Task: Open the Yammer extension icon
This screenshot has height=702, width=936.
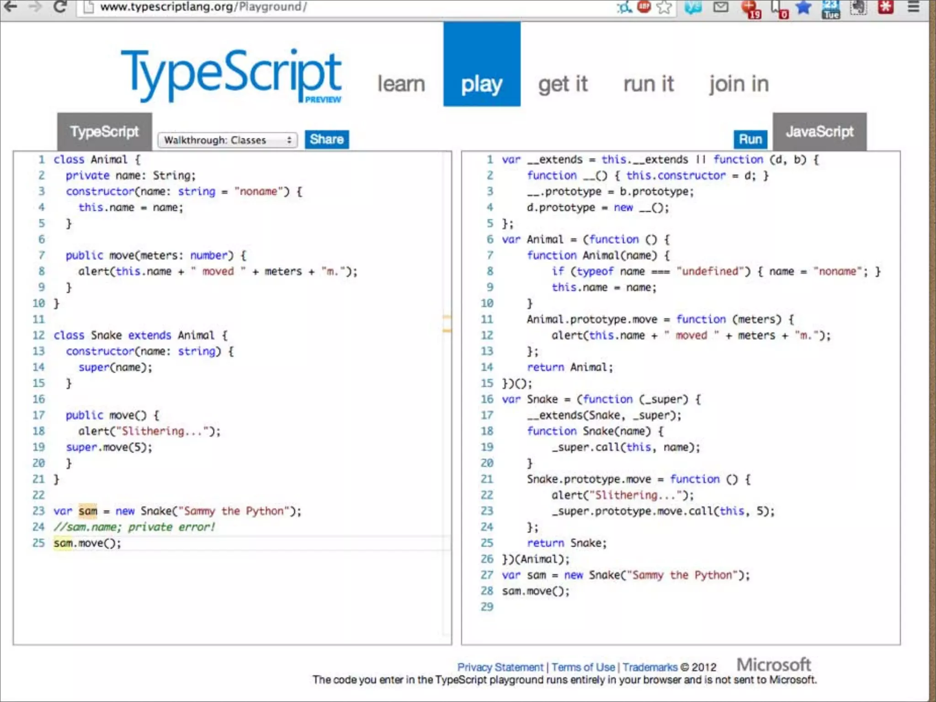Action: coord(693,7)
